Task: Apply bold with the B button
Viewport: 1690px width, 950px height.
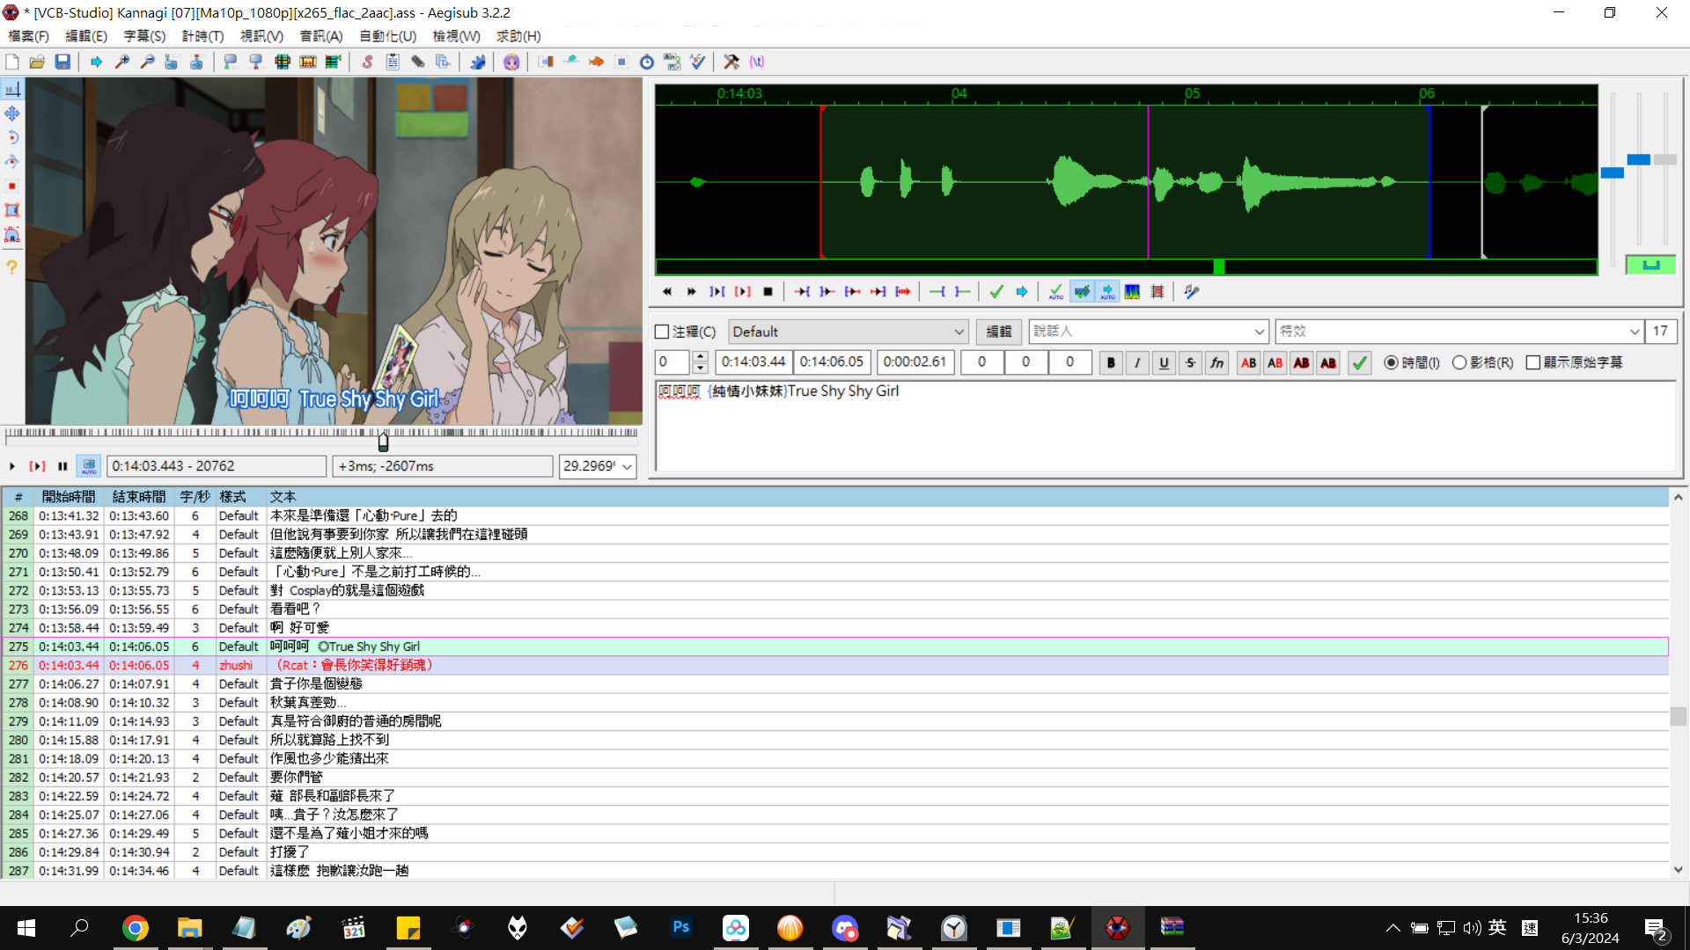Action: coord(1111,362)
